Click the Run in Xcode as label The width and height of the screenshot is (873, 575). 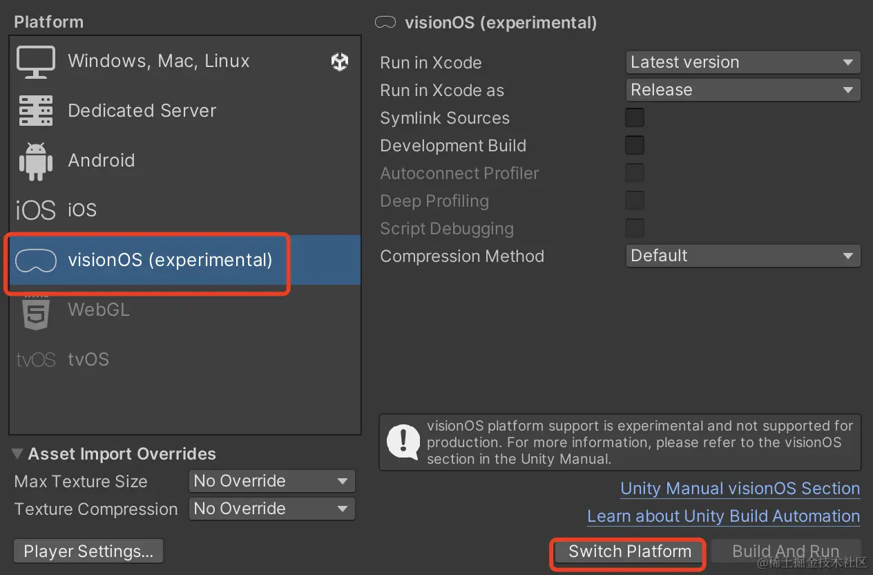pyautogui.click(x=442, y=90)
